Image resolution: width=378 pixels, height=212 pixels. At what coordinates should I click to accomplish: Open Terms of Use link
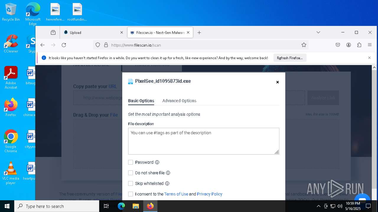[176, 194]
